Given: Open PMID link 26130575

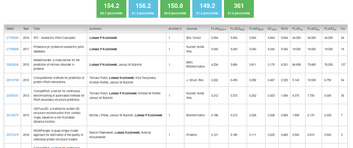Looking at the screenshot, I should 12,115.
